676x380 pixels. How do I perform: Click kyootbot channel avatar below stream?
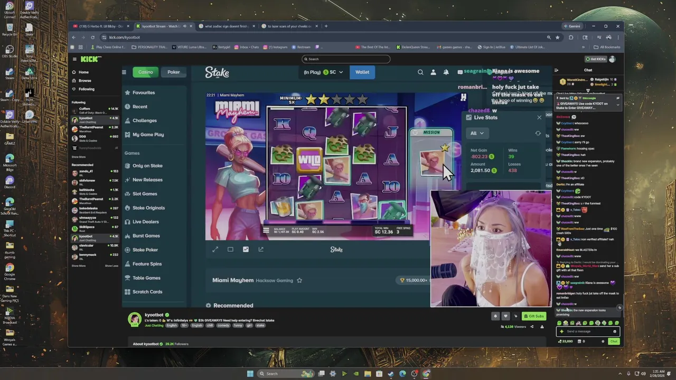[x=135, y=319]
